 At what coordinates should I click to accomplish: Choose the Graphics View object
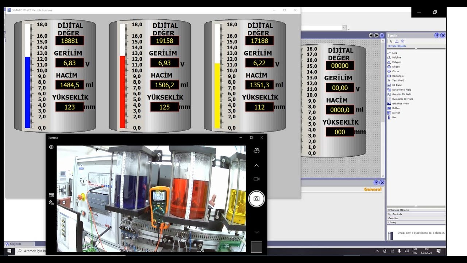398,104
